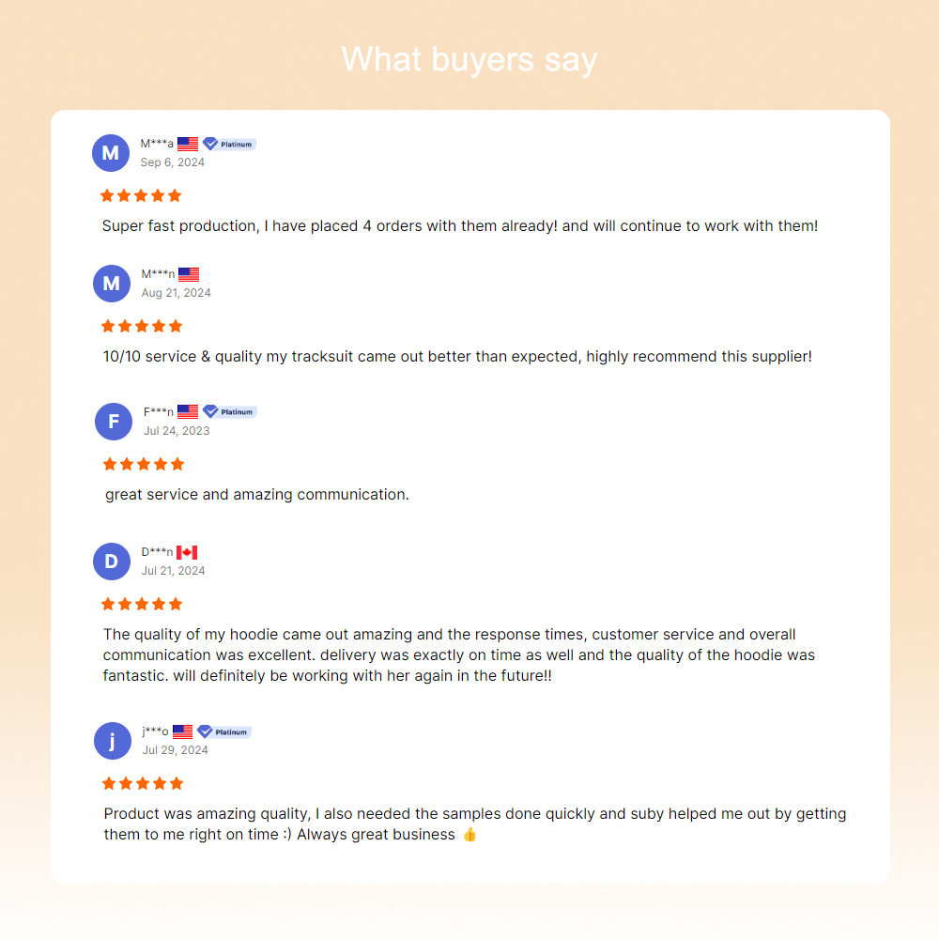Viewport: 939px width, 939px height.
Task: Click the "great service and amazing communication" review
Action: [x=256, y=494]
